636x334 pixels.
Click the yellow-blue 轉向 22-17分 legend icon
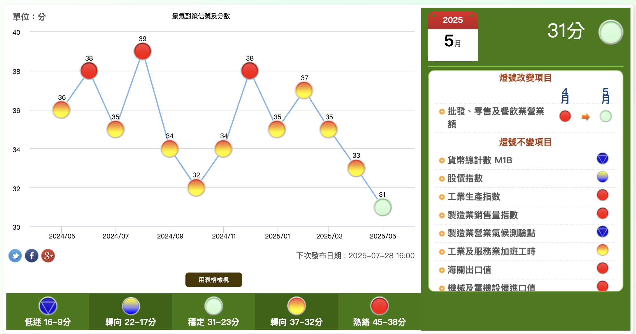click(x=131, y=306)
